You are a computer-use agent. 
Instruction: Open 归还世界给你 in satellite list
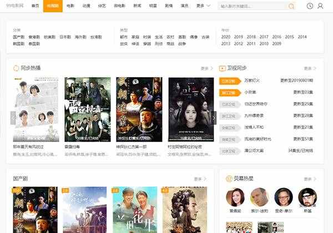pos(256,104)
